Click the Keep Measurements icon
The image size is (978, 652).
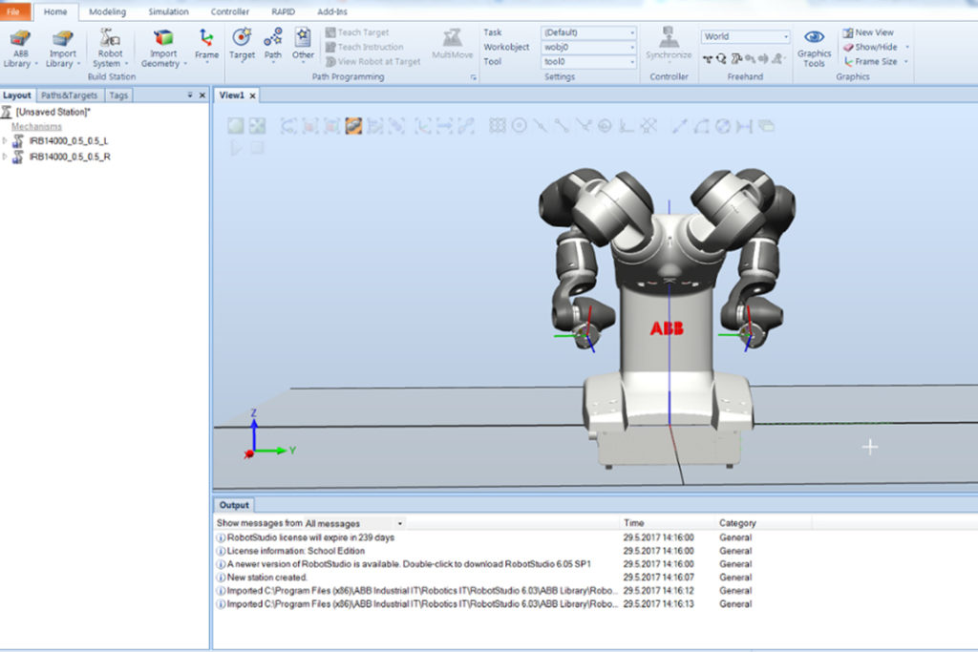click(x=767, y=126)
